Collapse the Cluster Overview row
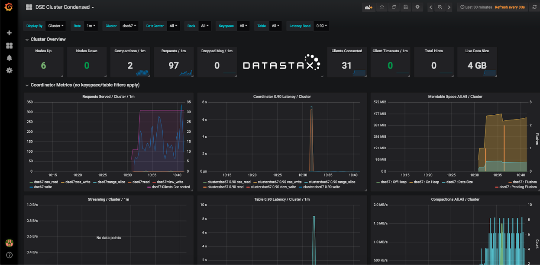 point(48,39)
